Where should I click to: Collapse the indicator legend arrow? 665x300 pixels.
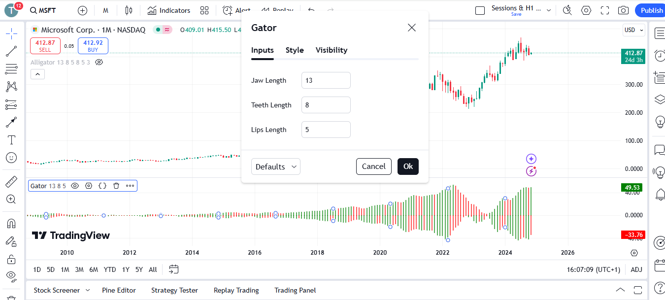[x=37, y=74]
